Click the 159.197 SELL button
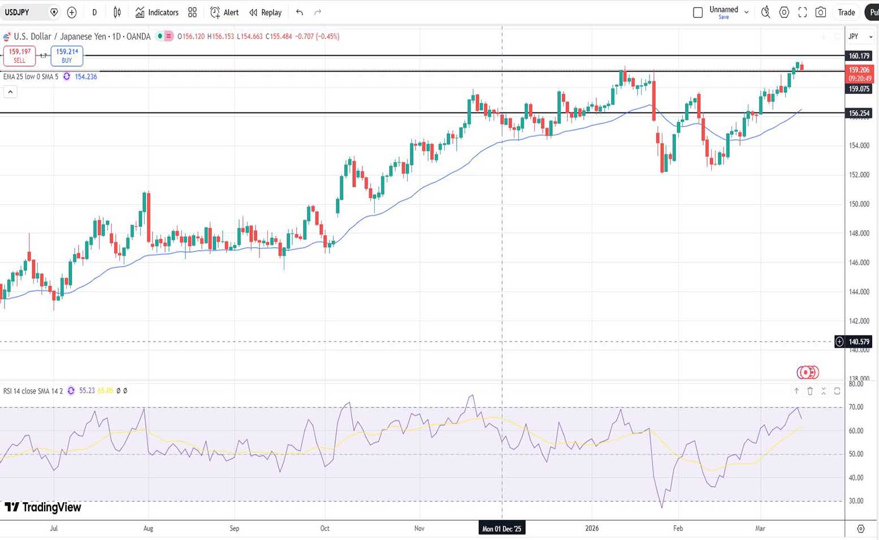 click(20, 55)
